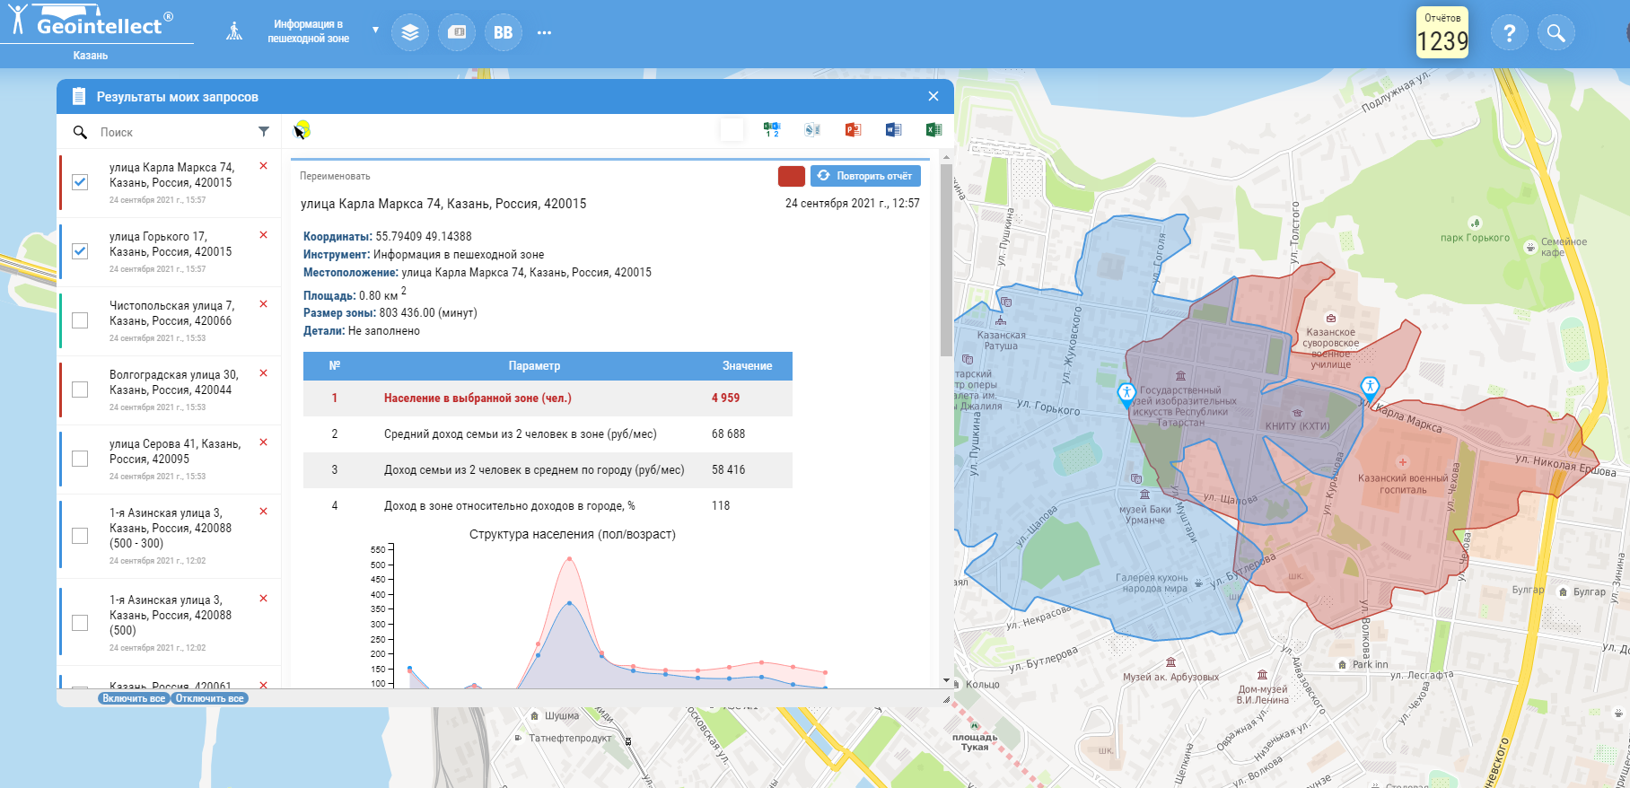Click Средний доход семьи row value 68 688

(728, 434)
